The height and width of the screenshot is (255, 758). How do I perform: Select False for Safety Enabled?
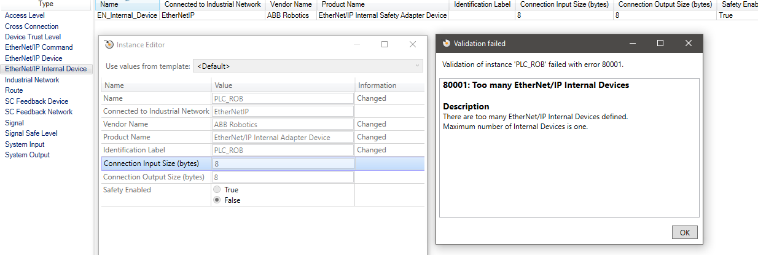click(x=217, y=200)
